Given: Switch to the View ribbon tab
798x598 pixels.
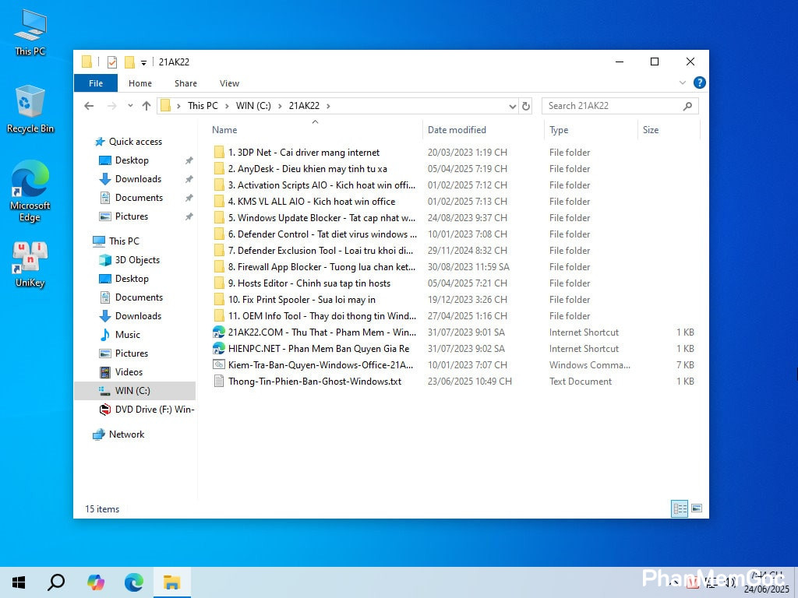Looking at the screenshot, I should (x=229, y=83).
